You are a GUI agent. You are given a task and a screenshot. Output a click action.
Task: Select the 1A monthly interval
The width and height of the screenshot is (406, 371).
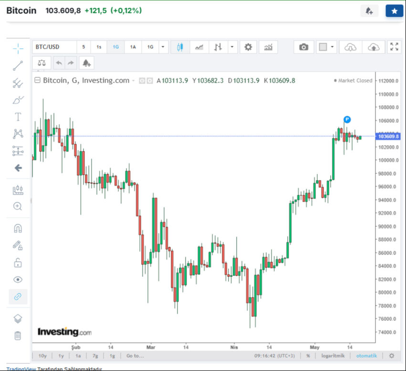pyautogui.click(x=133, y=47)
